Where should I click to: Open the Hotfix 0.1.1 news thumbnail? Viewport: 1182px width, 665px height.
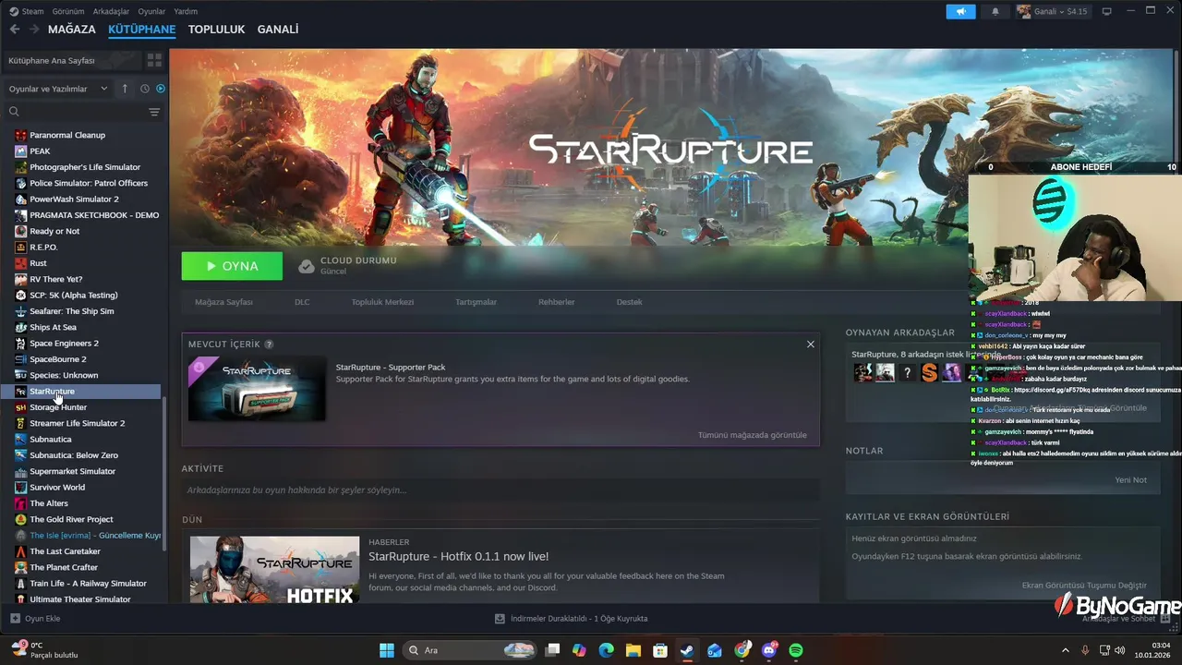tap(275, 571)
